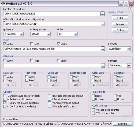Click the Signature hex value field
Screen dimensions: 134x127
click(x=124, y=85)
